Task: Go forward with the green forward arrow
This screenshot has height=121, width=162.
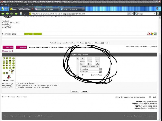Action: click(x=12, y=14)
